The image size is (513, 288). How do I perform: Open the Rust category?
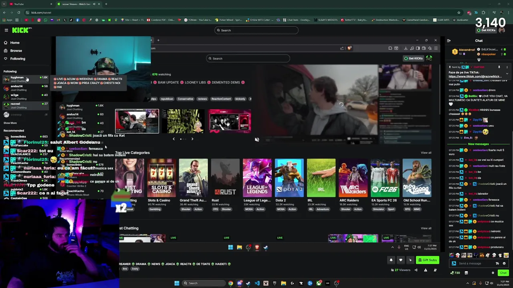pos(225,178)
